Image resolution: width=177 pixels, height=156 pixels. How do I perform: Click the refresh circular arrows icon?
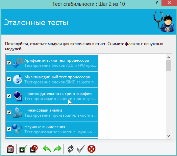(71, 149)
